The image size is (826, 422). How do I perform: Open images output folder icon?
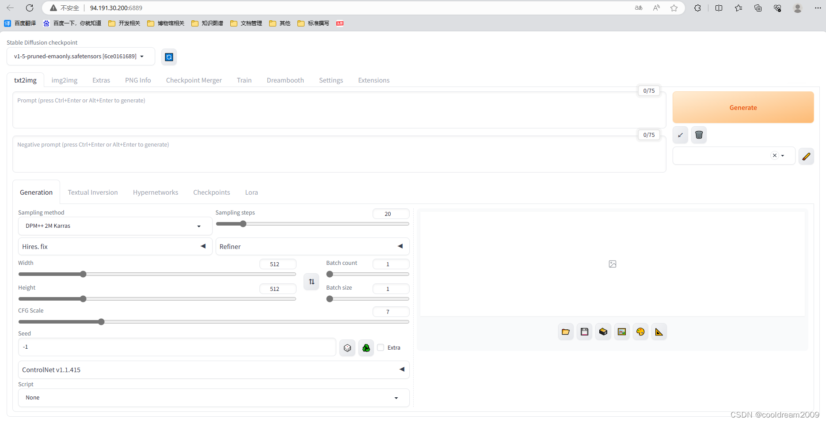click(566, 332)
